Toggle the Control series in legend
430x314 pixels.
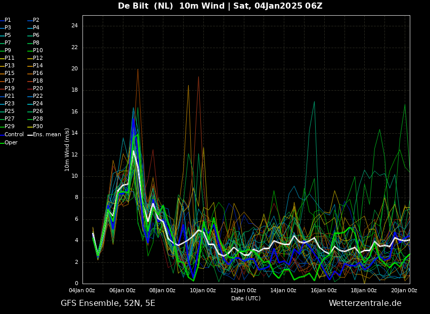14,135
